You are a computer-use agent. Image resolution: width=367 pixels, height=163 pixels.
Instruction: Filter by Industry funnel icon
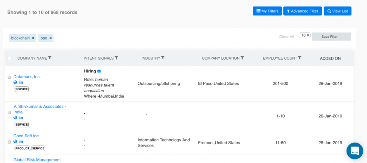[163, 58]
